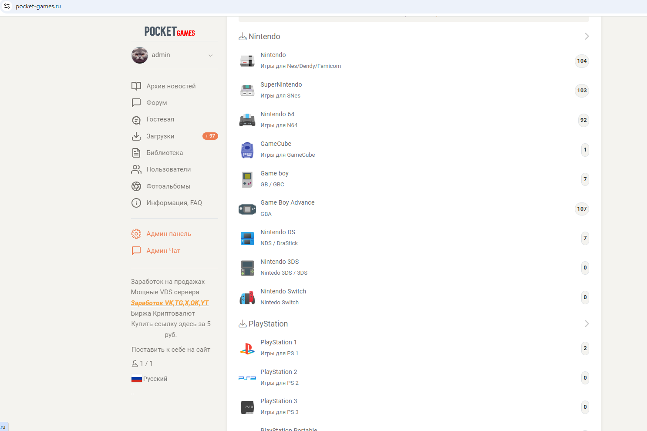Screen dimensions: 647x431
Task: Expand the admin user dropdown arrow
Action: point(211,55)
